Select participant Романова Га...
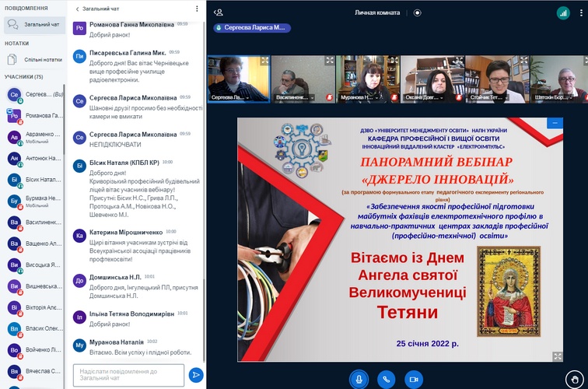 point(34,116)
